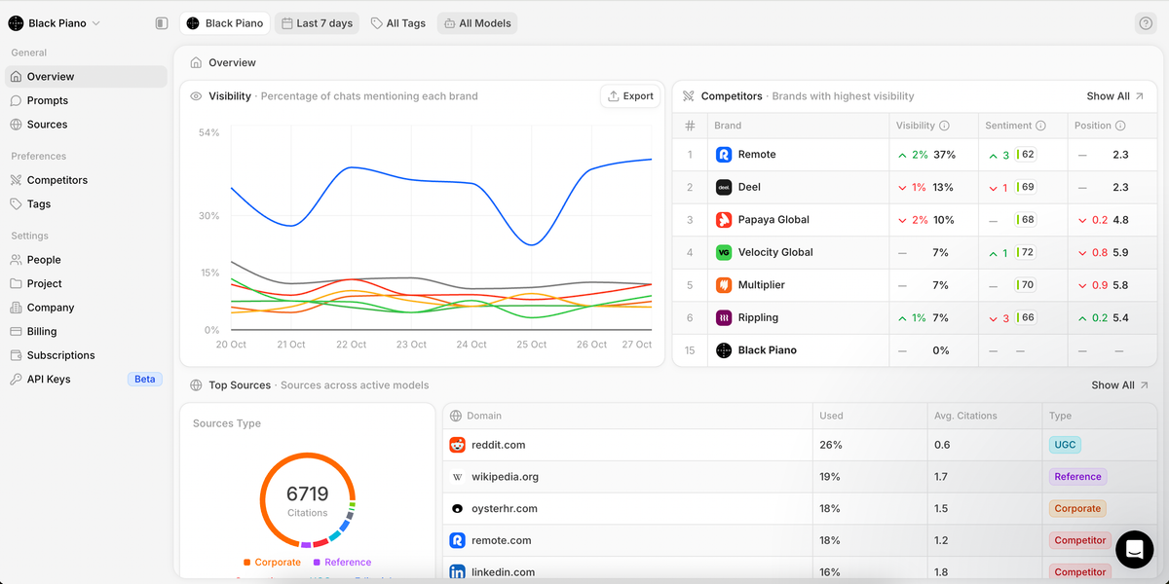The image size is (1169, 584).
Task: Open Prompts in the sidebar
Action: (86, 100)
